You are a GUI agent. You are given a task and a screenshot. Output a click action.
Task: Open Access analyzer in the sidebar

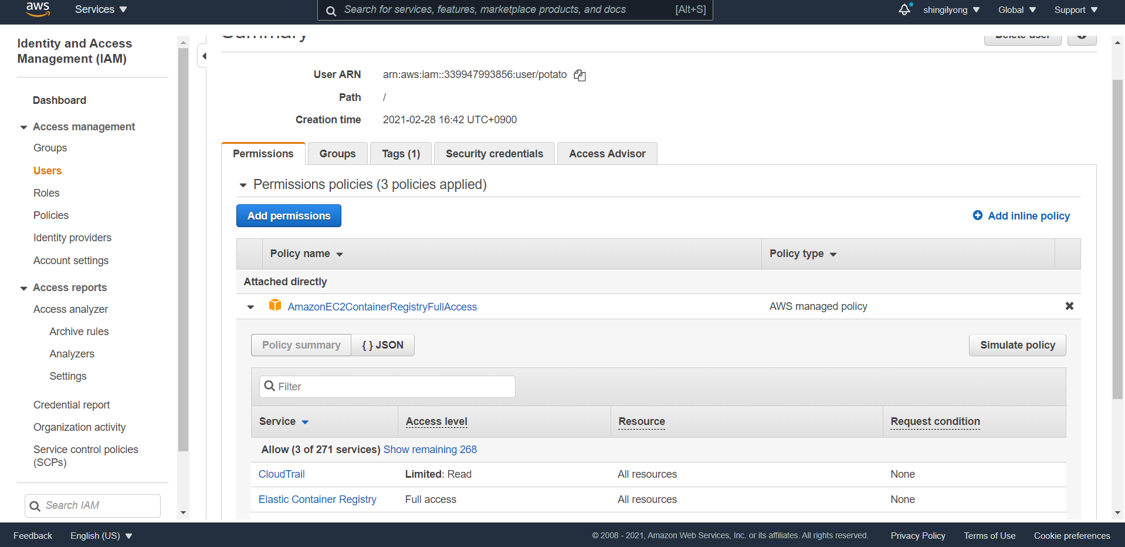tap(70, 309)
